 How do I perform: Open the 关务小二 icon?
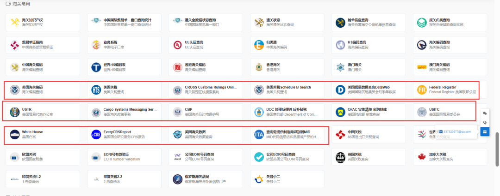(x=259, y=179)
